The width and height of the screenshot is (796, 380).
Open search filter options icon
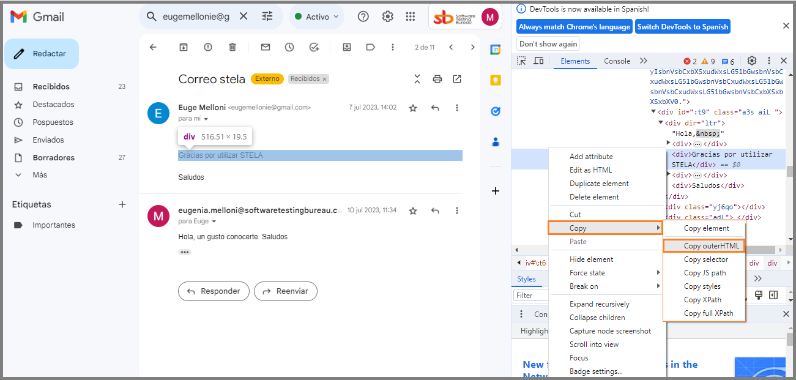point(267,17)
